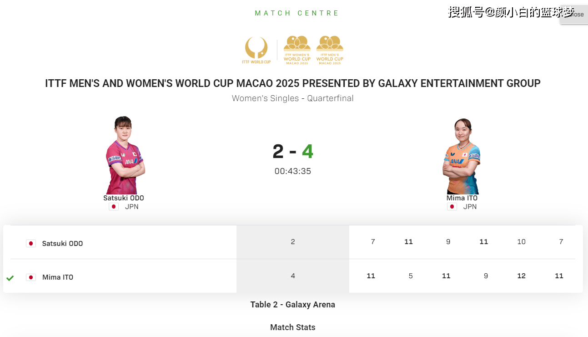
Task: Click Japan flag under Mima ITO photo
Action: point(452,207)
